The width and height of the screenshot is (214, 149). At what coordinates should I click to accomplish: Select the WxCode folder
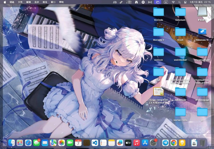158,12
